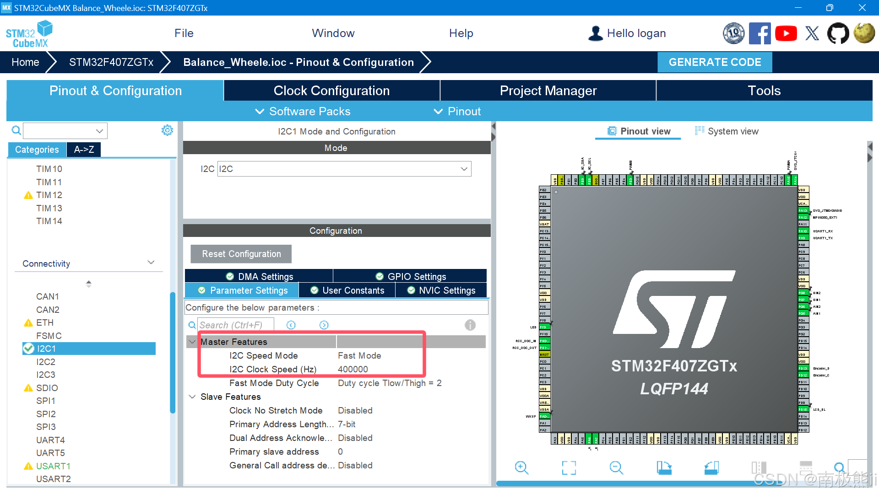The height and width of the screenshot is (494, 879).
Task: Zoom out on the chip pinout
Action: tap(616, 467)
